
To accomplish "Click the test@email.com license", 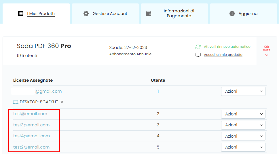I will pos(30,114).
